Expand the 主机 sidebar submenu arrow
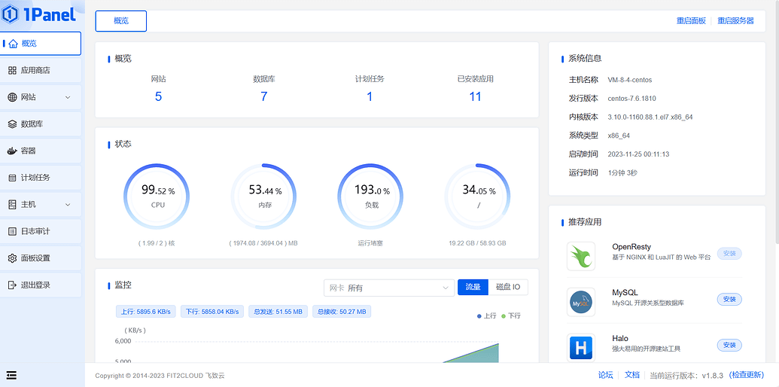This screenshot has width=779, height=387. click(x=68, y=205)
